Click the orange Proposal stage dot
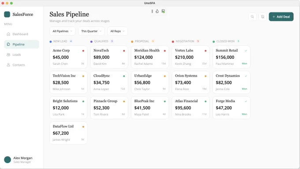 (x=132, y=41)
